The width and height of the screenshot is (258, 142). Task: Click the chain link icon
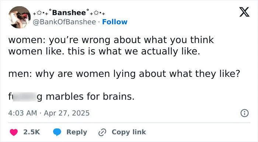pos(102,132)
